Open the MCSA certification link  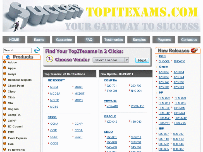pos(54,87)
